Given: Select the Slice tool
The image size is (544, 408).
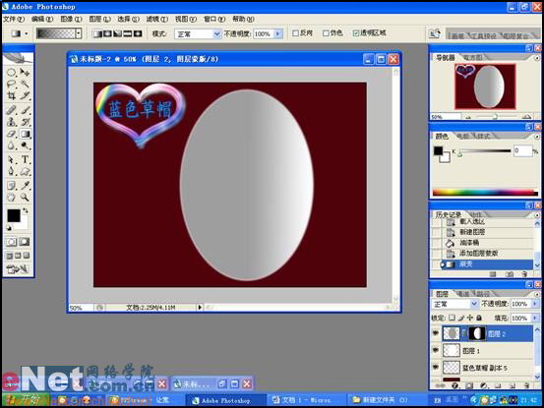Looking at the screenshot, I should (x=25, y=95).
